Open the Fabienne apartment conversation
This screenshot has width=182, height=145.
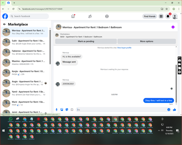[x=25, y=53]
